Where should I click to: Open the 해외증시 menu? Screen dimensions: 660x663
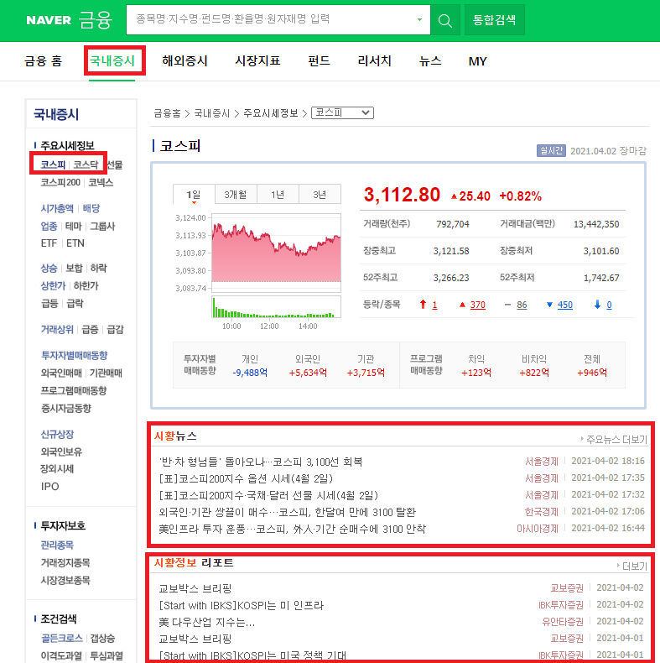pyautogui.click(x=184, y=61)
